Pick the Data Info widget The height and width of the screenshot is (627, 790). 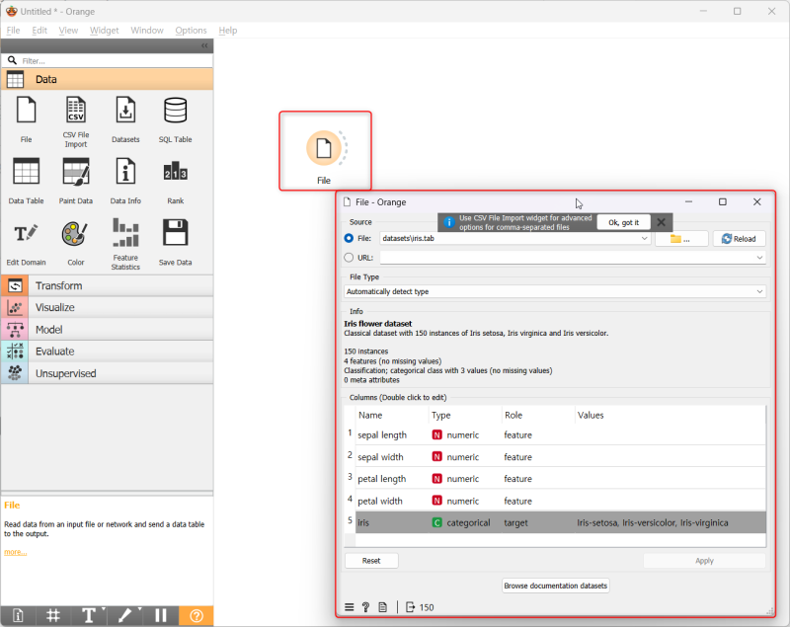[x=125, y=181]
